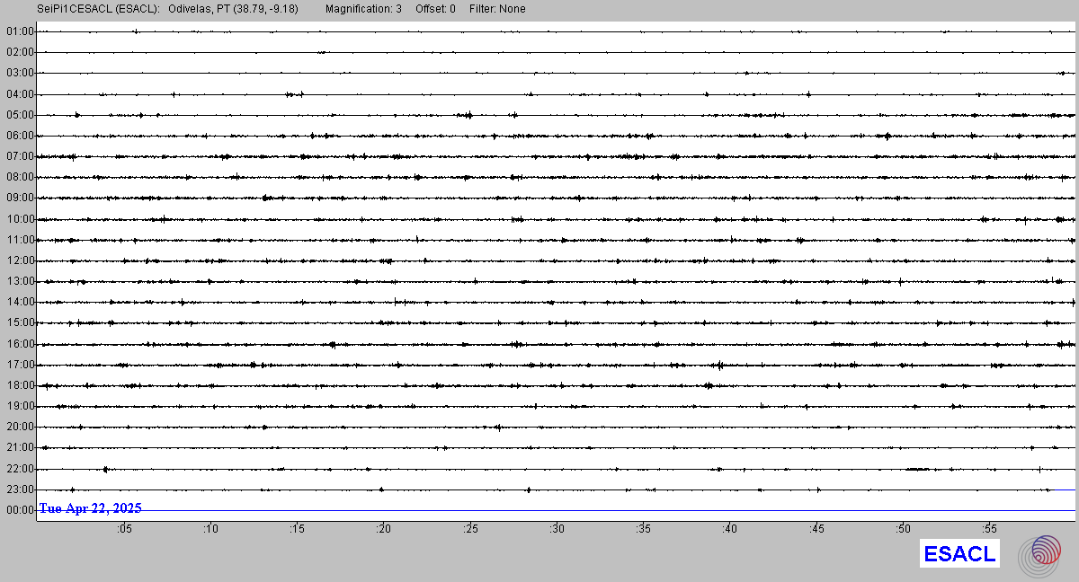Select the 09:00 hour label
1079x582 pixels.
click(x=20, y=198)
